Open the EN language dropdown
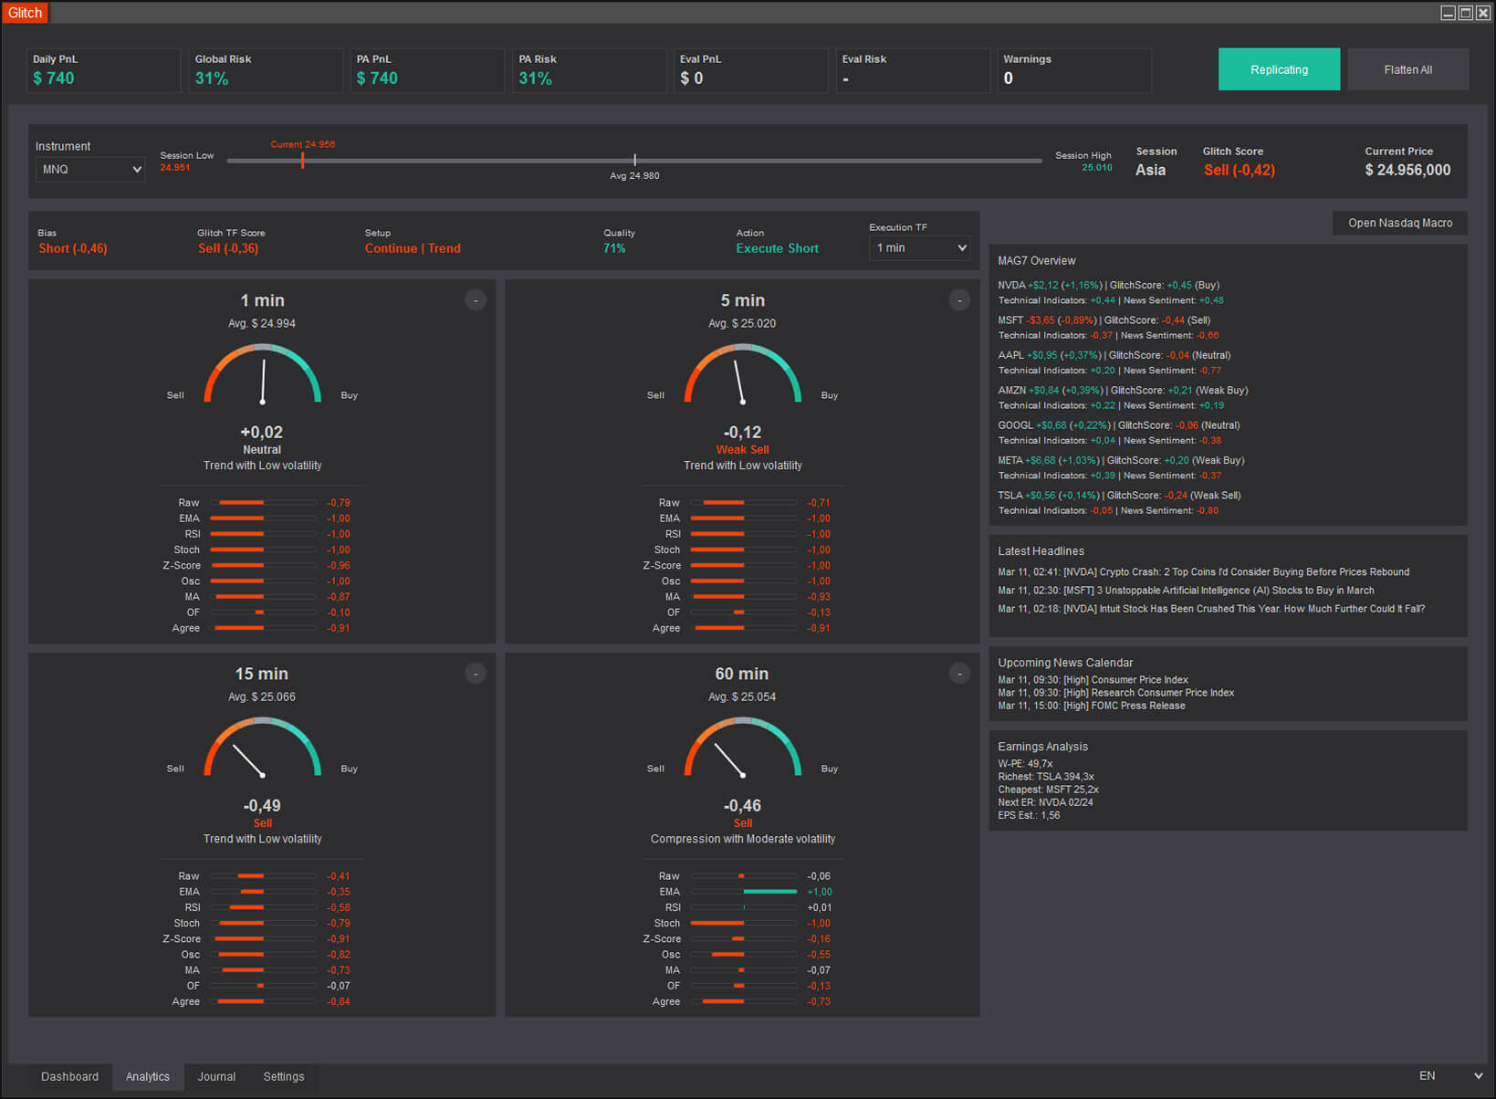The height and width of the screenshot is (1099, 1496). (x=1450, y=1076)
